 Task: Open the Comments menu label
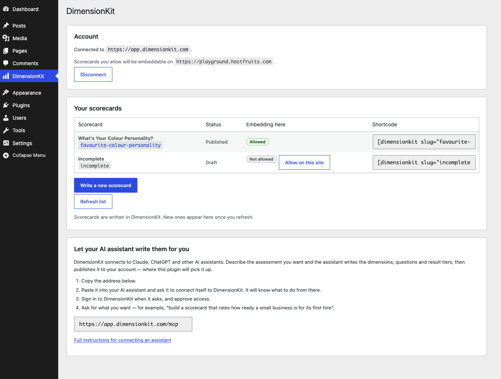pos(25,63)
